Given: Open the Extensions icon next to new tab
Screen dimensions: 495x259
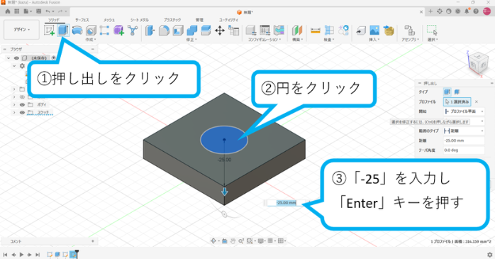Looking at the screenshot, I should click(440, 11).
